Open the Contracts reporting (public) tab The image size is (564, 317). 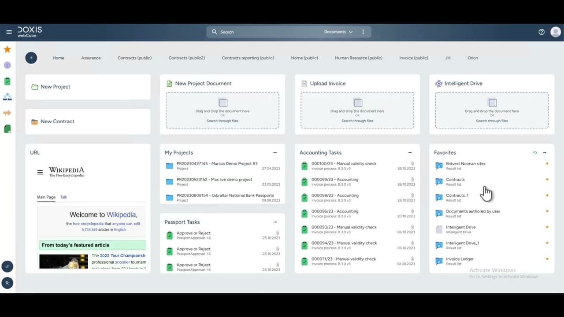tap(248, 58)
